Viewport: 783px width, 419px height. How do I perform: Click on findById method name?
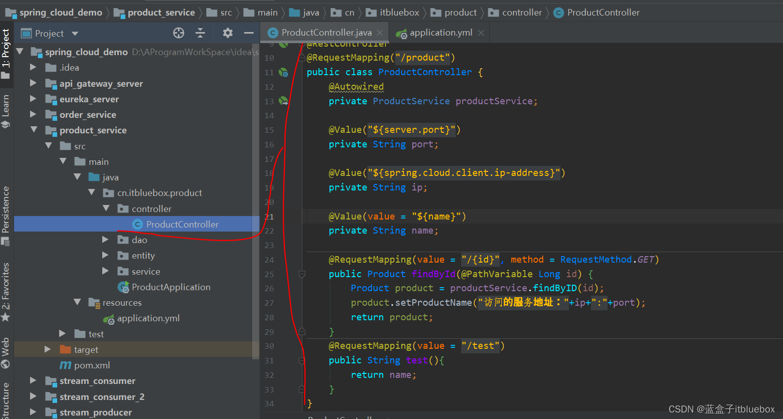coord(433,274)
